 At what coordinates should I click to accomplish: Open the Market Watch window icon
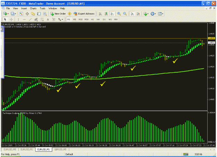[x=21, y=14]
